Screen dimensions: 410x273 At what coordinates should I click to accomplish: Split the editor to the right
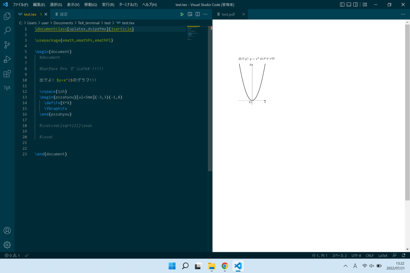[x=197, y=14]
